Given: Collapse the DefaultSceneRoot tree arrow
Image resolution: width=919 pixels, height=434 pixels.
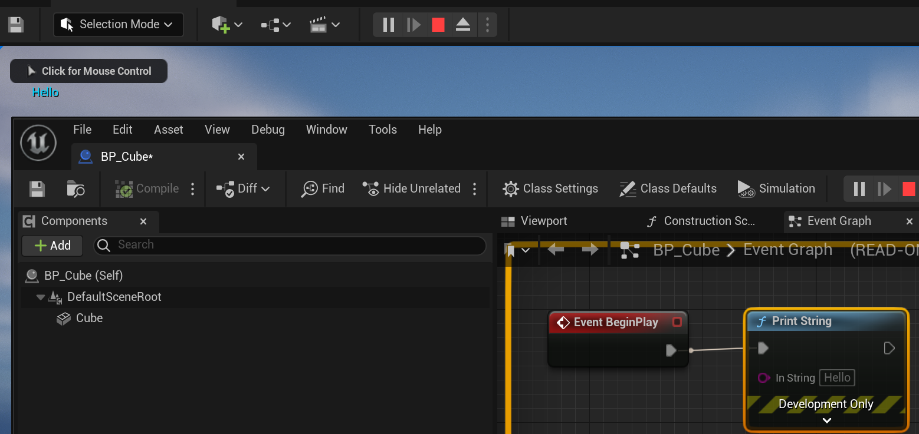Looking at the screenshot, I should point(40,297).
